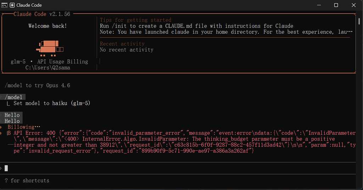
Task: Click the vertical scrollbar thumb on the right
Action: point(359,21)
